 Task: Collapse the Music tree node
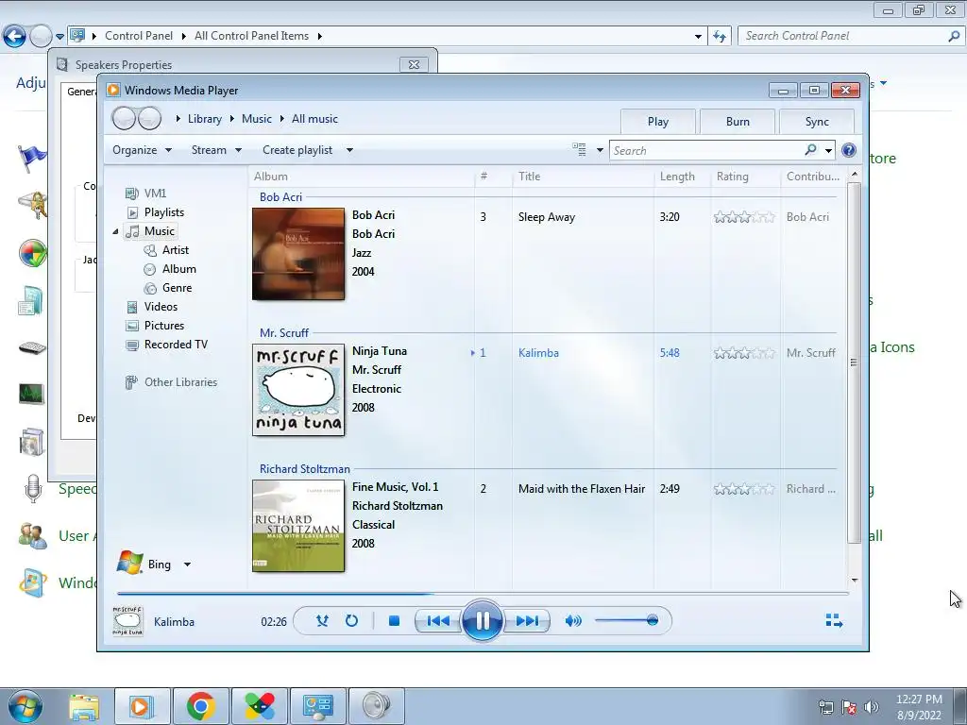pyautogui.click(x=115, y=231)
